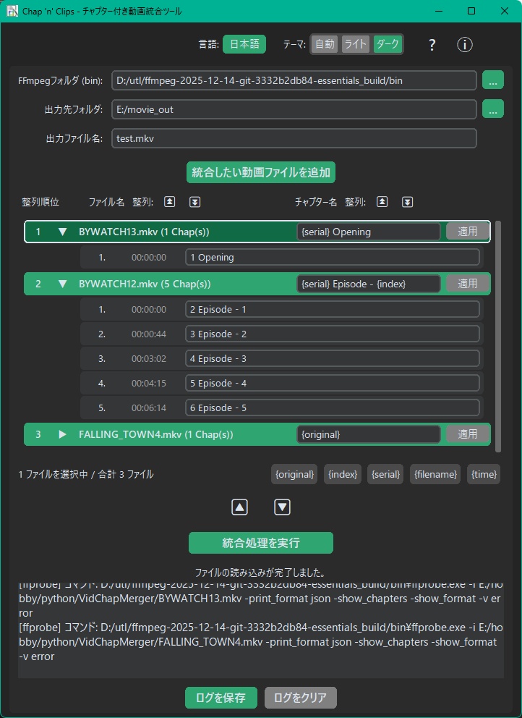The height and width of the screenshot is (718, 522).
Task: Edit chapter name '6 Episode - 5'
Action: pyautogui.click(x=332, y=407)
